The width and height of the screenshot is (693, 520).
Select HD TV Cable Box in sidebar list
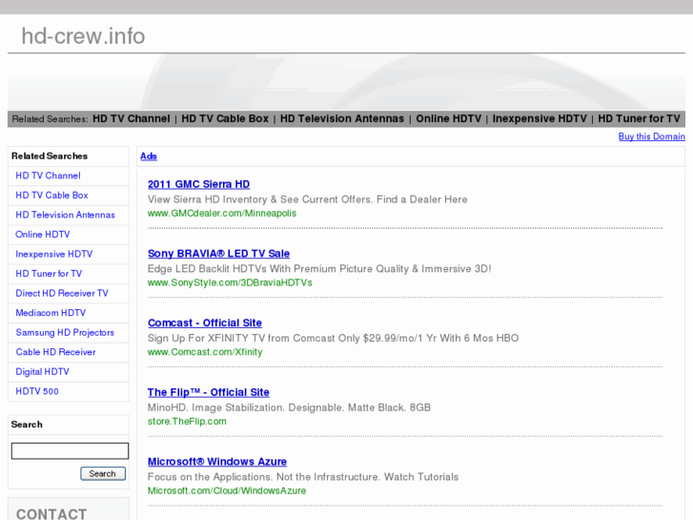(x=51, y=196)
